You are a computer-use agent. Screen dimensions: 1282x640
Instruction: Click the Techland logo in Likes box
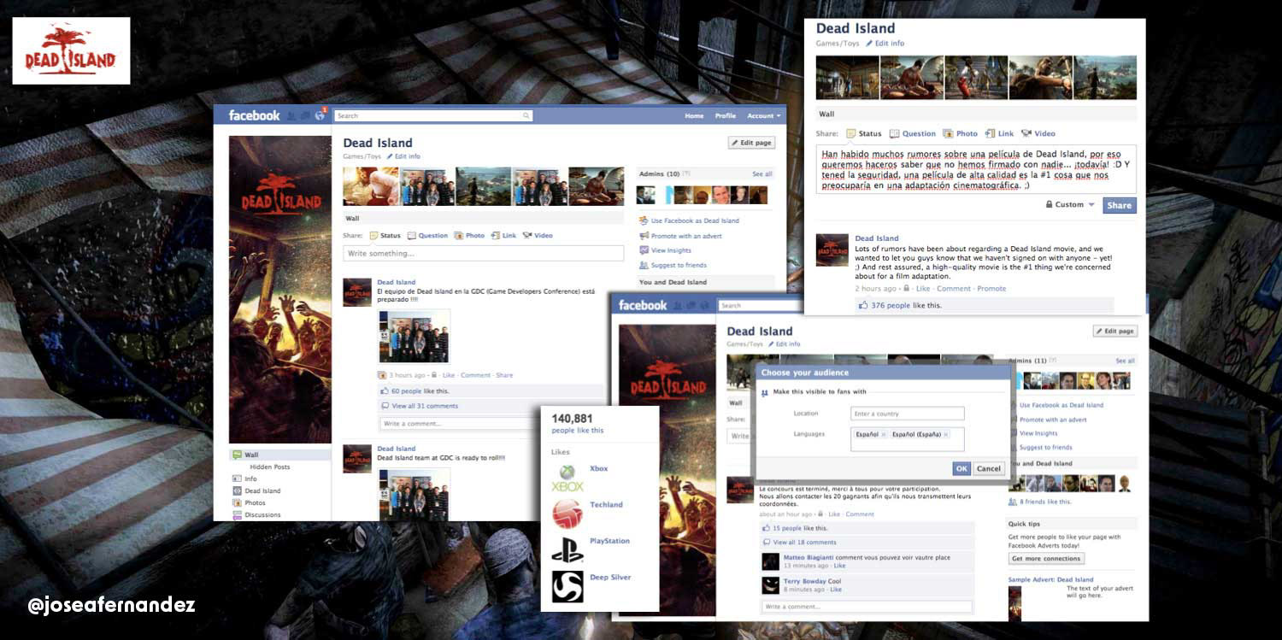pos(567,514)
